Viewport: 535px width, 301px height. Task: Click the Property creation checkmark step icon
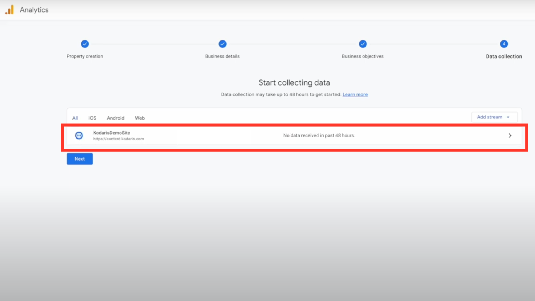[x=85, y=44]
